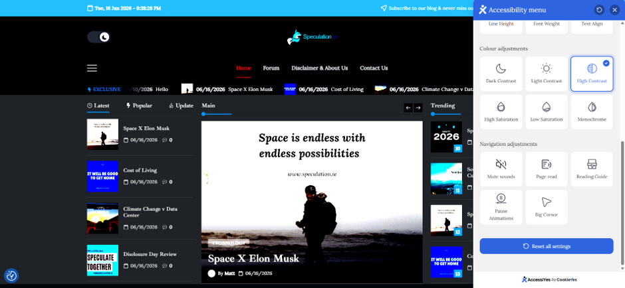625x288 pixels.
Task: Open the Contact Us menu item
Action: (374, 68)
